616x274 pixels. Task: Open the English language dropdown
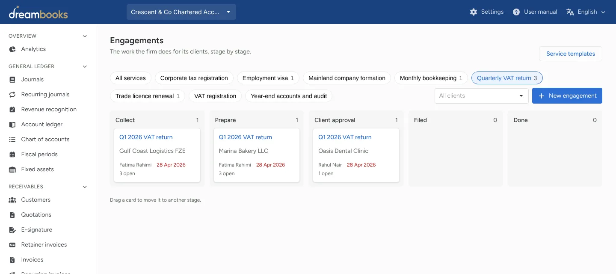point(586,12)
